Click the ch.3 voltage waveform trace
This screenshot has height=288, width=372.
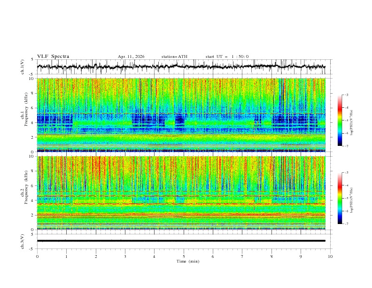click(x=181, y=241)
